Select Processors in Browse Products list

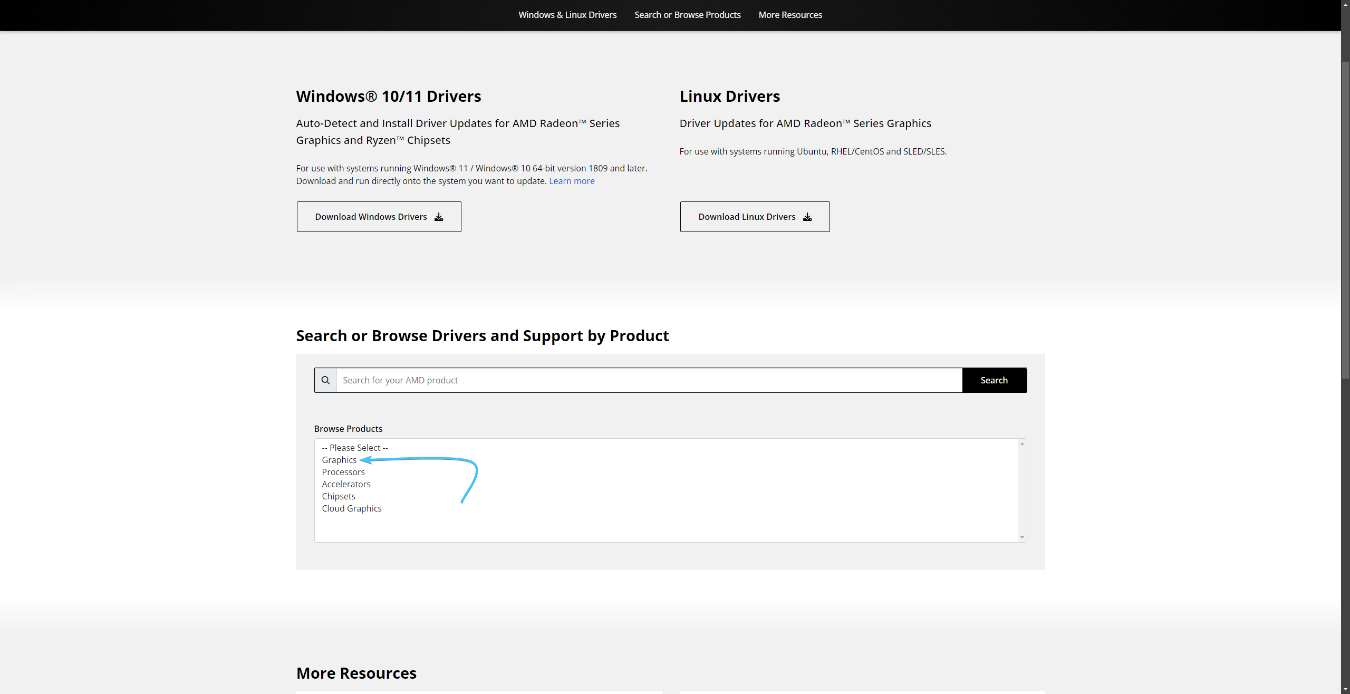click(343, 472)
